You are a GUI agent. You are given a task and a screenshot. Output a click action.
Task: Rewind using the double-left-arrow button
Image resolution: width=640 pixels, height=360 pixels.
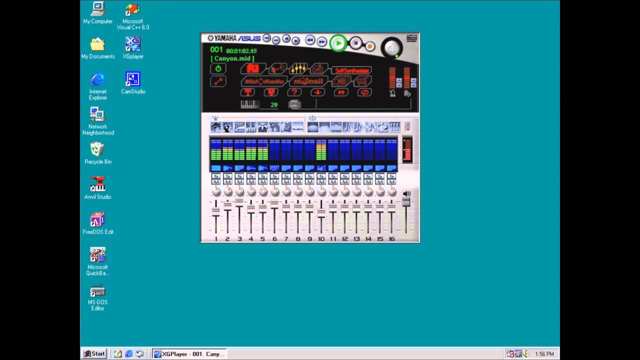[x=310, y=40]
